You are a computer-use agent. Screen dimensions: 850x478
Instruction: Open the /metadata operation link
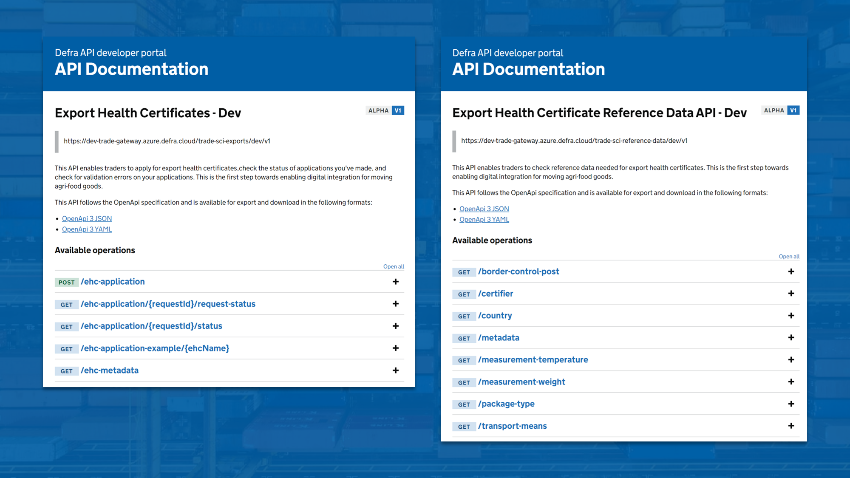tap(499, 338)
